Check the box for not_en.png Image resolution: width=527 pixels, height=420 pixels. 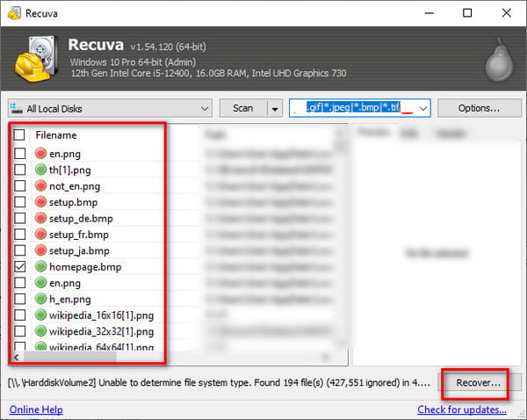20,185
